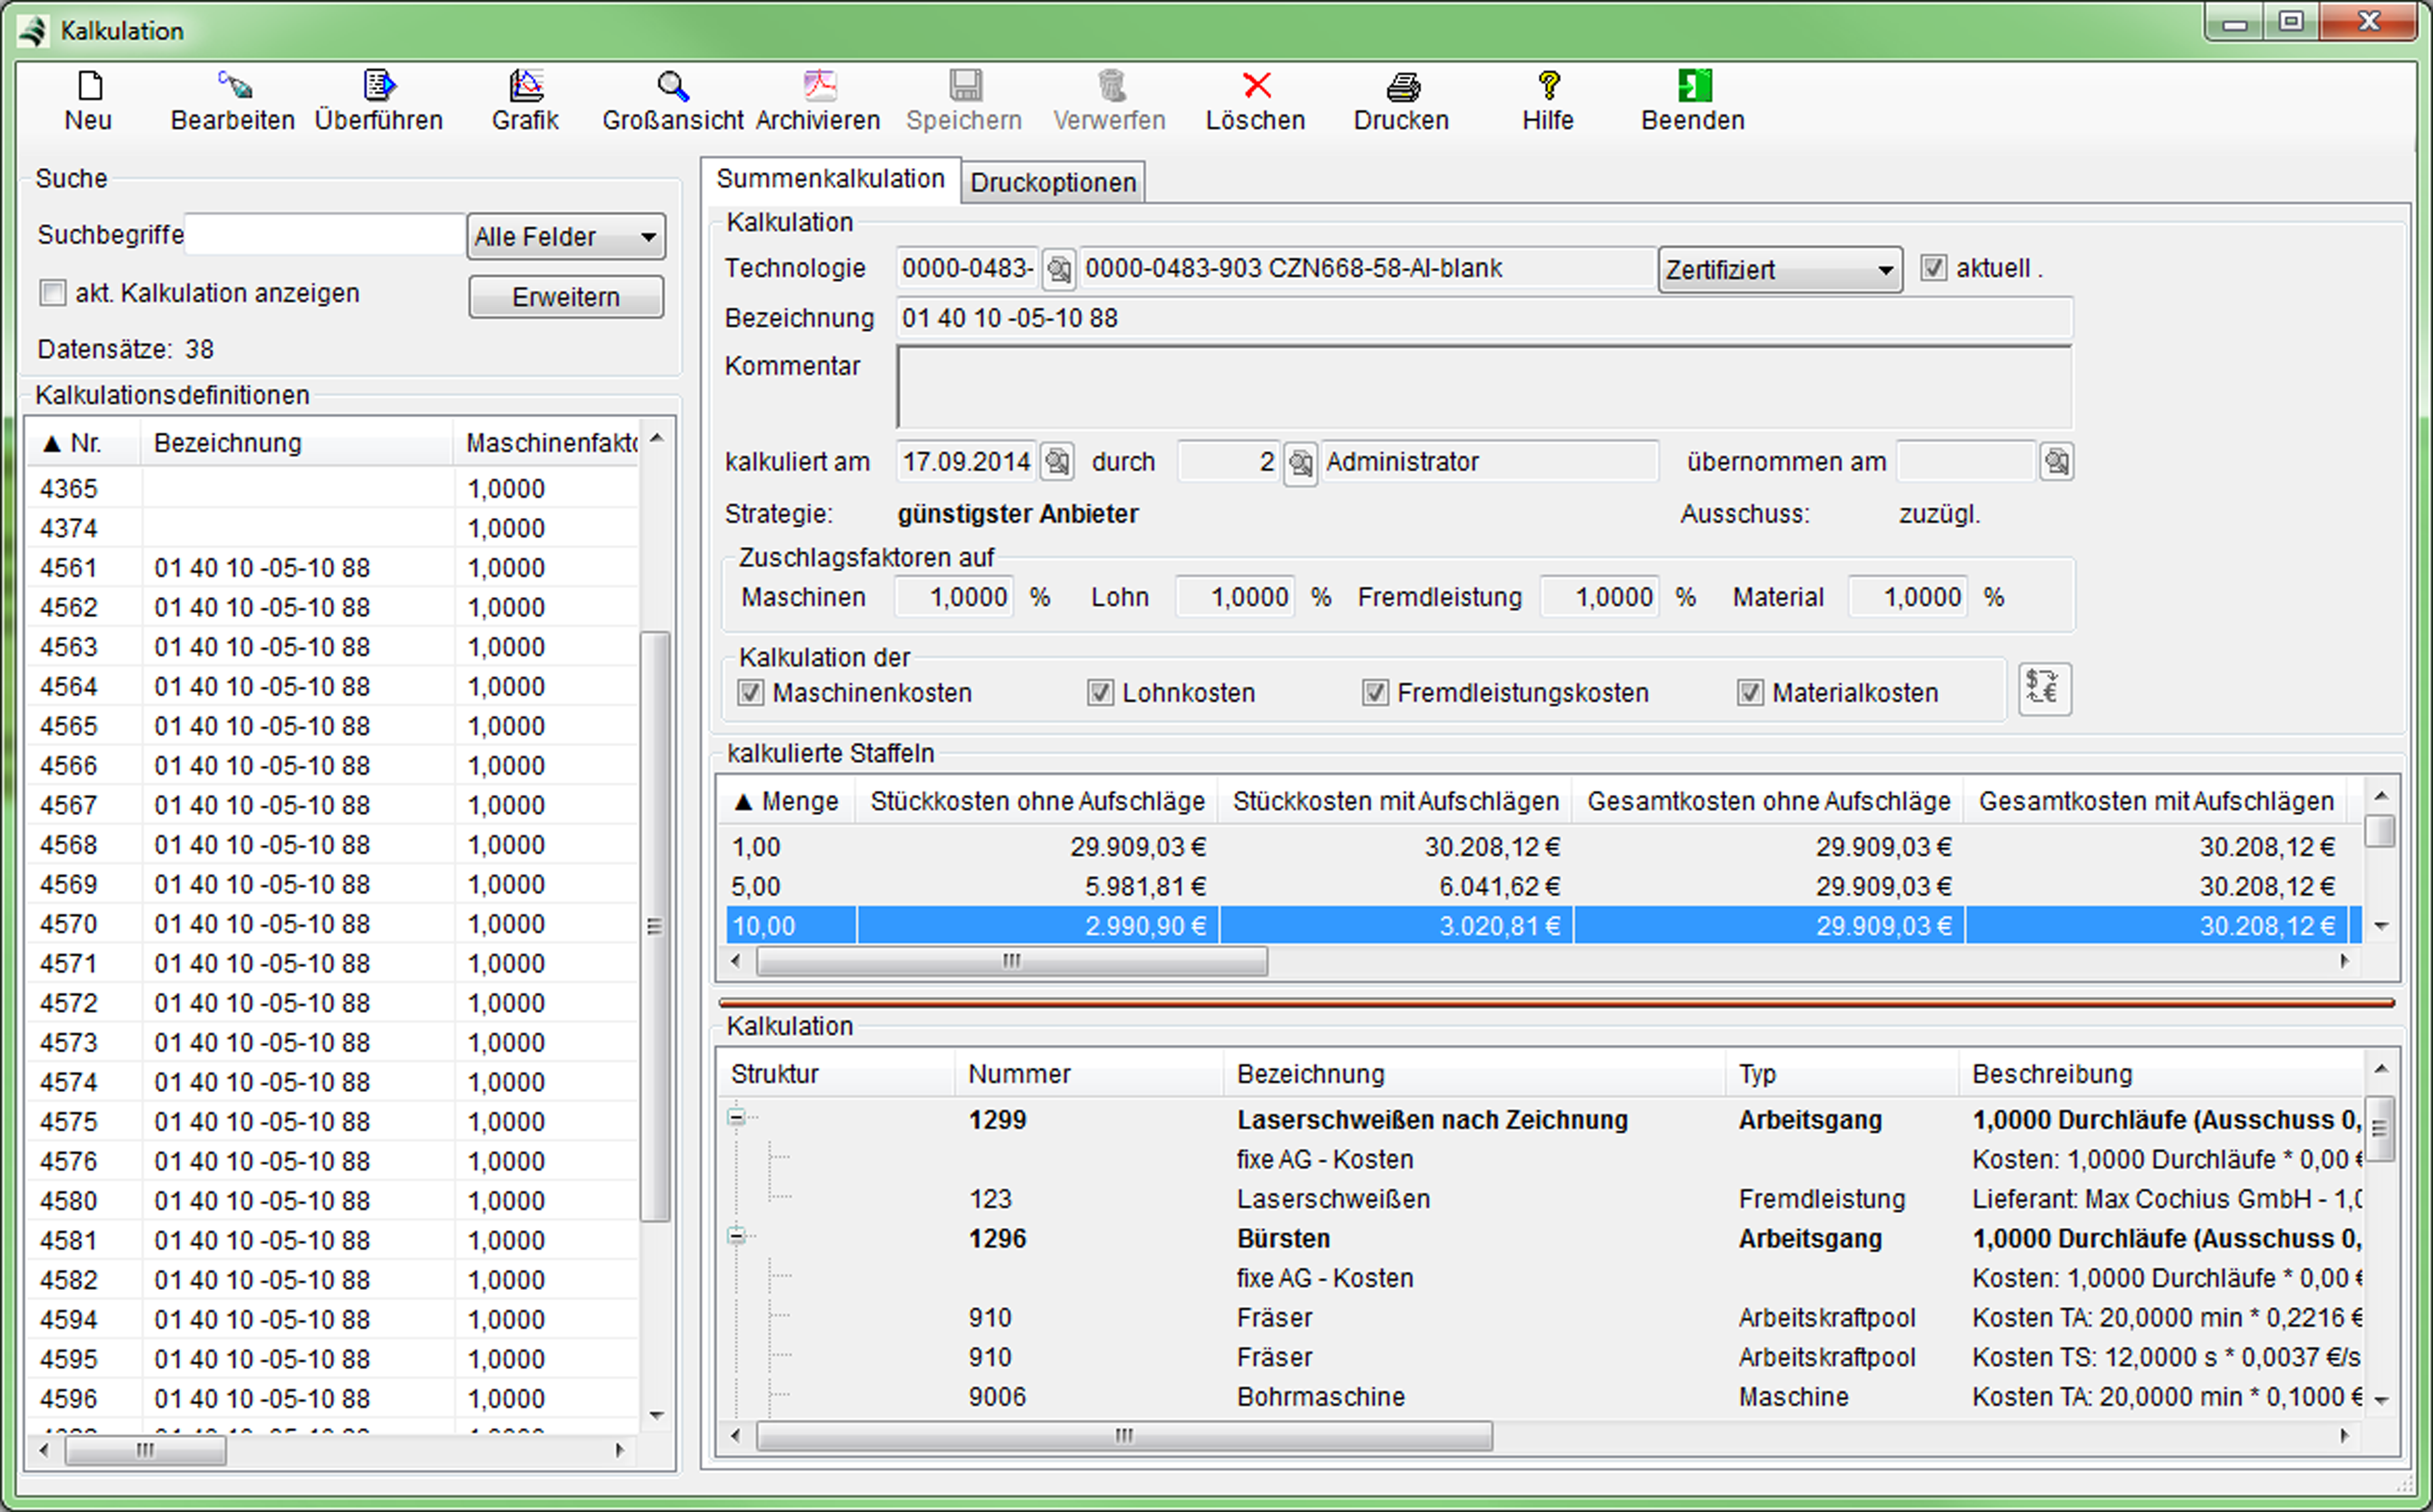The image size is (2433, 1512).
Task: Enable 'akt. Kalkulation anzeigen' checkbox
Action: coord(52,293)
